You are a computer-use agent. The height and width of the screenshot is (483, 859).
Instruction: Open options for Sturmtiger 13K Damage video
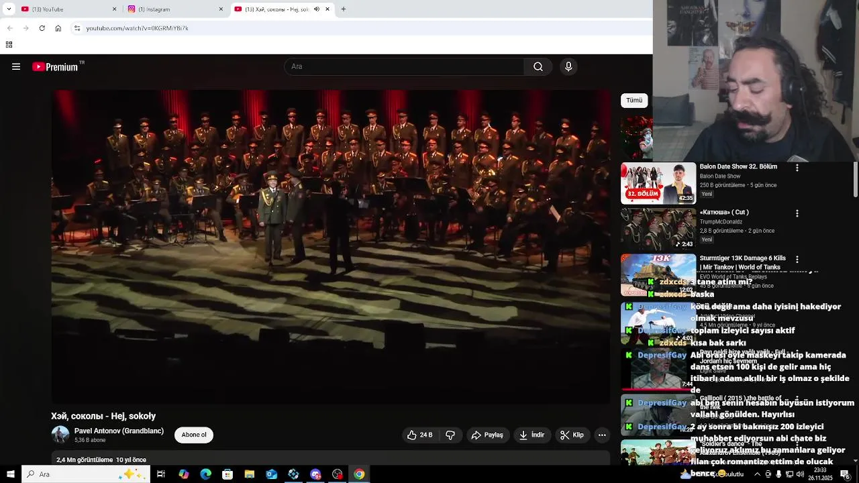click(797, 259)
